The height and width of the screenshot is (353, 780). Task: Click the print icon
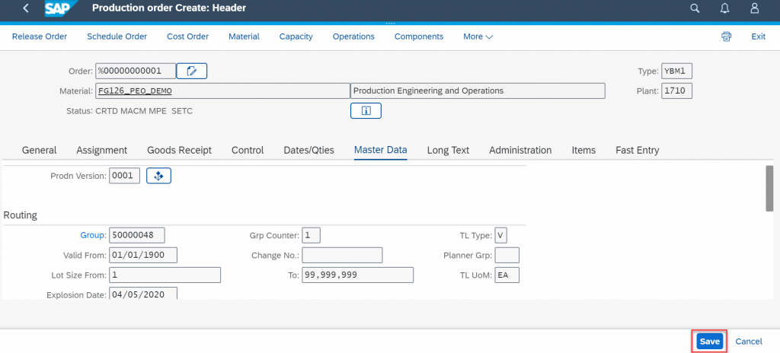click(727, 37)
